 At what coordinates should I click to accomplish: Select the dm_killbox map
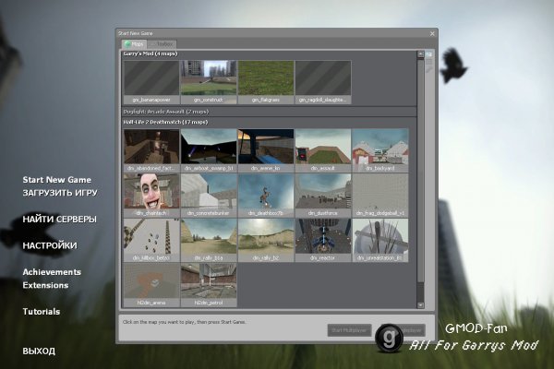point(151,240)
